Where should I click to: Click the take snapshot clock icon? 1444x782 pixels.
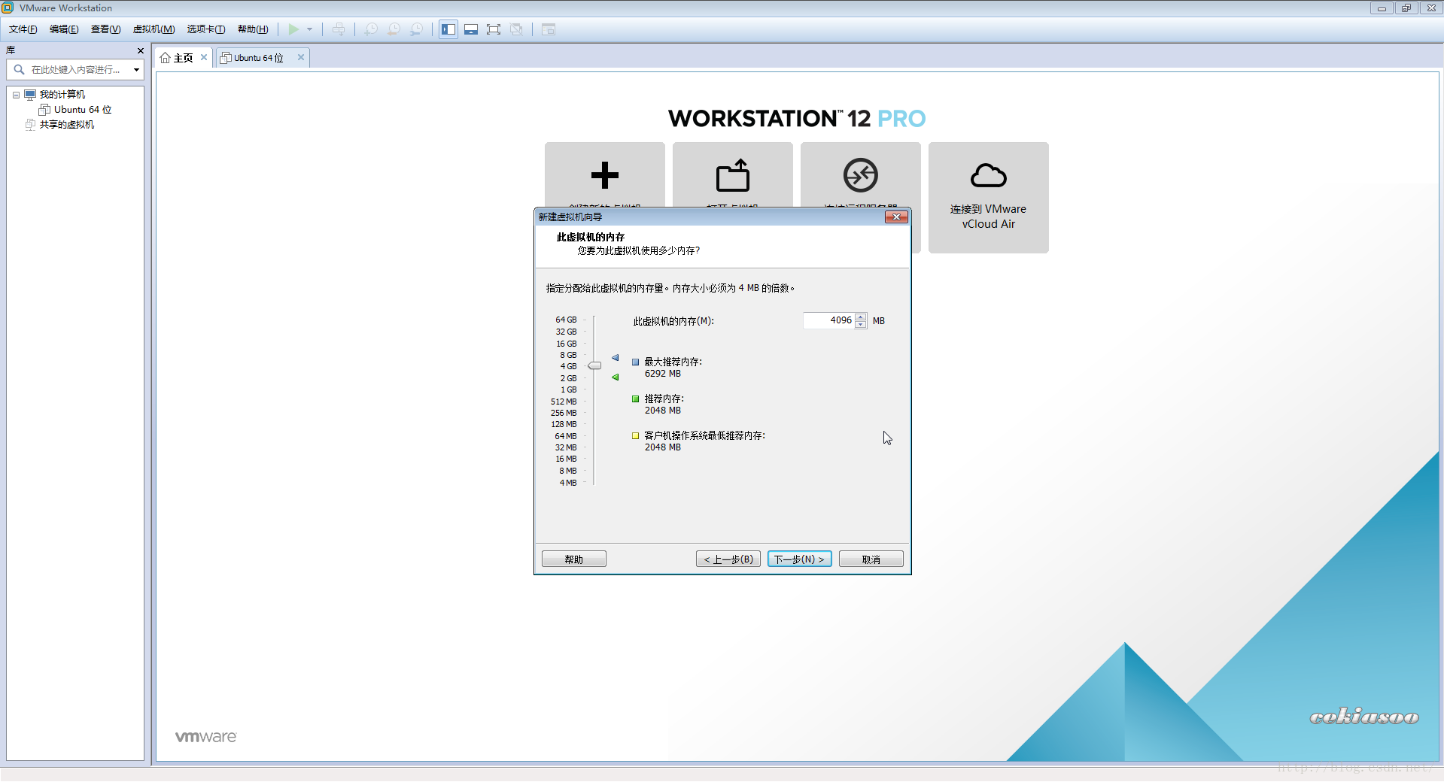click(371, 29)
